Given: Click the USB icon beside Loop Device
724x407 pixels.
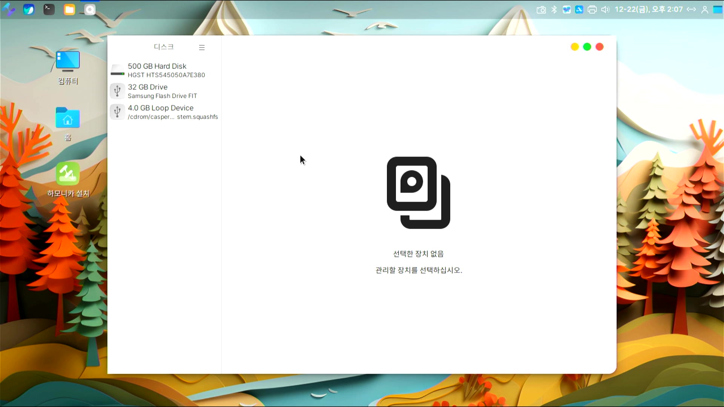Looking at the screenshot, I should tap(117, 112).
